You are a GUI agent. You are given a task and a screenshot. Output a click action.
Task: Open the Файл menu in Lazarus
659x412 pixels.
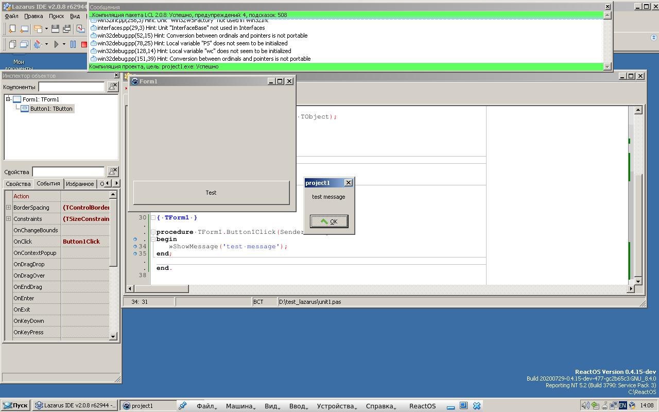pyautogui.click(x=11, y=16)
